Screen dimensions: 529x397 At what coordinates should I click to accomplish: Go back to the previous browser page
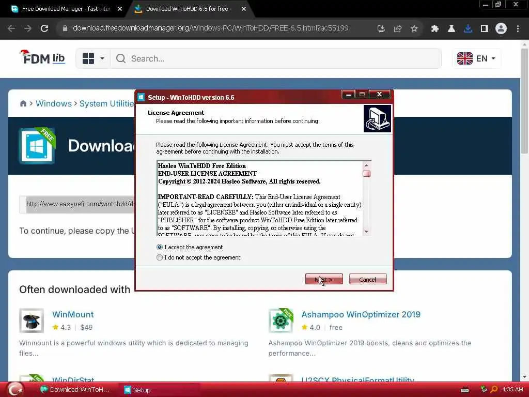point(11,28)
